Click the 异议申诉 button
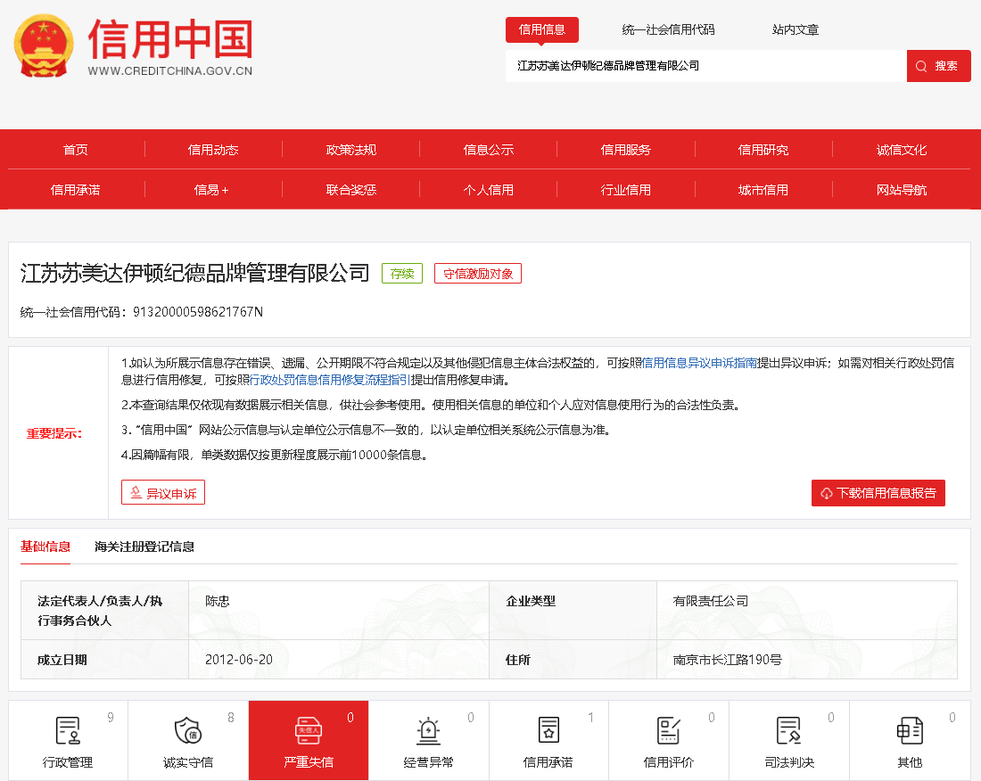Viewport: 981px width, 781px height. coord(162,493)
